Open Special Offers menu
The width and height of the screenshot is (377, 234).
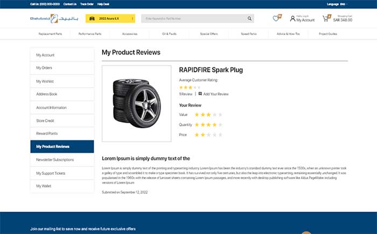209,34
